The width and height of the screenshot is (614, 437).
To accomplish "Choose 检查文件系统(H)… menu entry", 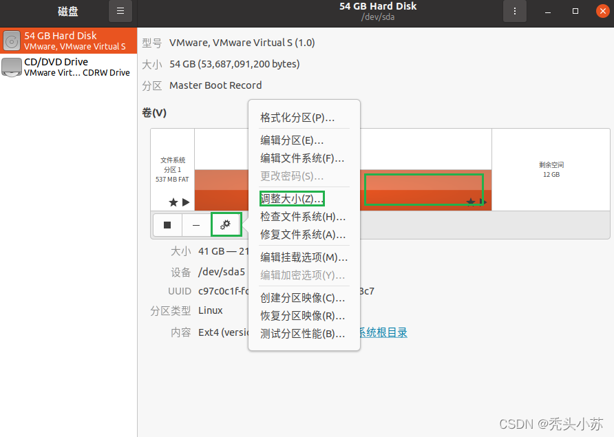I will [303, 217].
